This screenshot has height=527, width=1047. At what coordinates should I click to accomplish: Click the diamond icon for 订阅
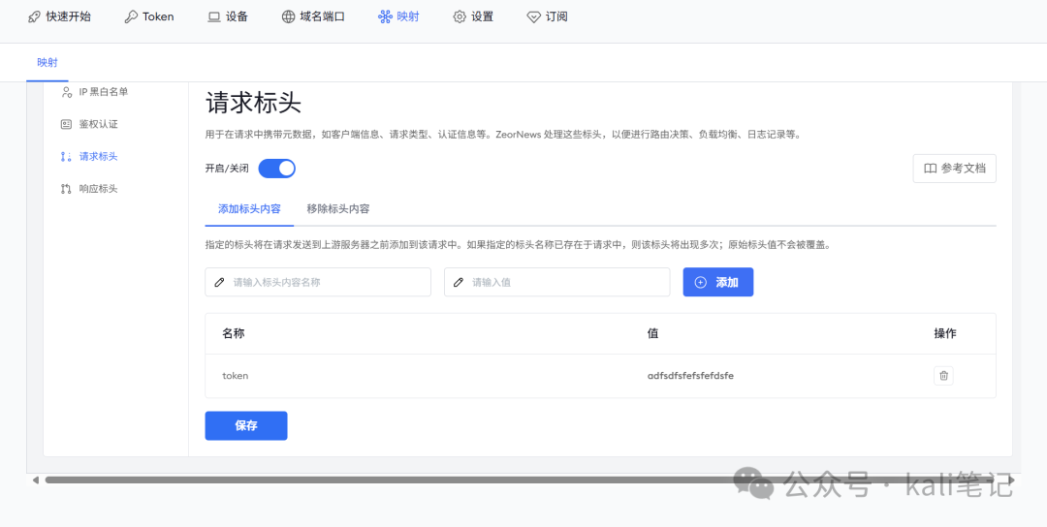pyautogui.click(x=533, y=16)
